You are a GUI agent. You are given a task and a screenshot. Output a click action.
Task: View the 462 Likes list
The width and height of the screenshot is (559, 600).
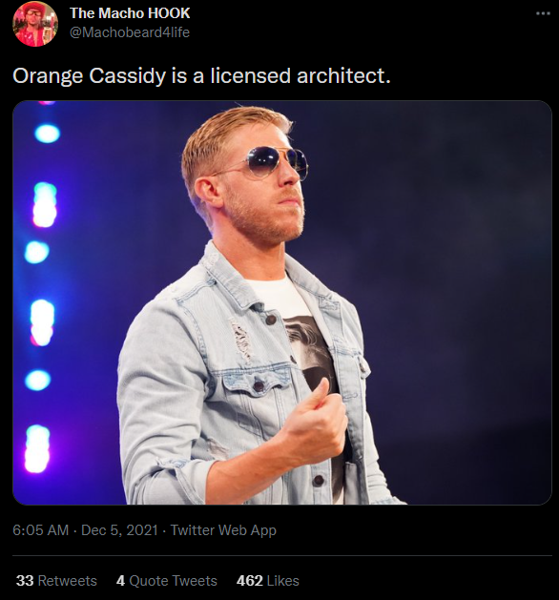267,581
